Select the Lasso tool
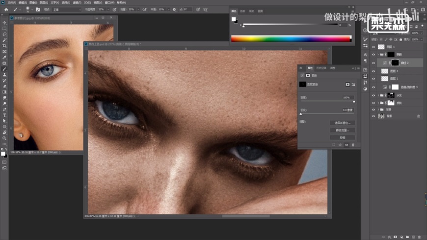The height and width of the screenshot is (240, 427). pos(4,34)
